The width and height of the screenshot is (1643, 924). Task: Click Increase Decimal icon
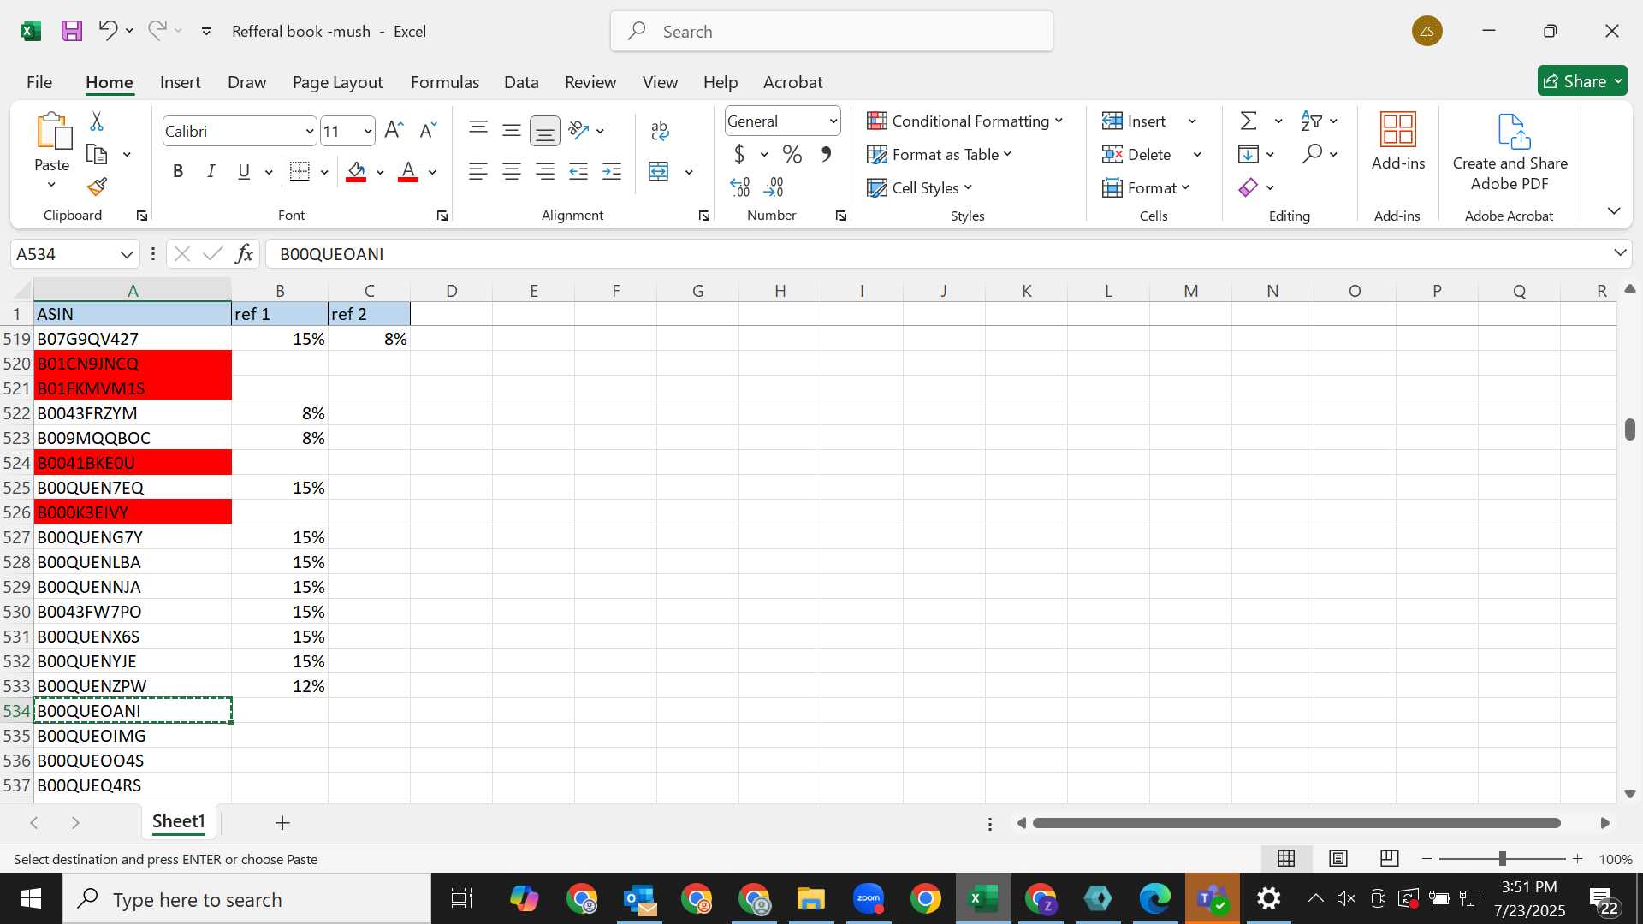click(740, 187)
